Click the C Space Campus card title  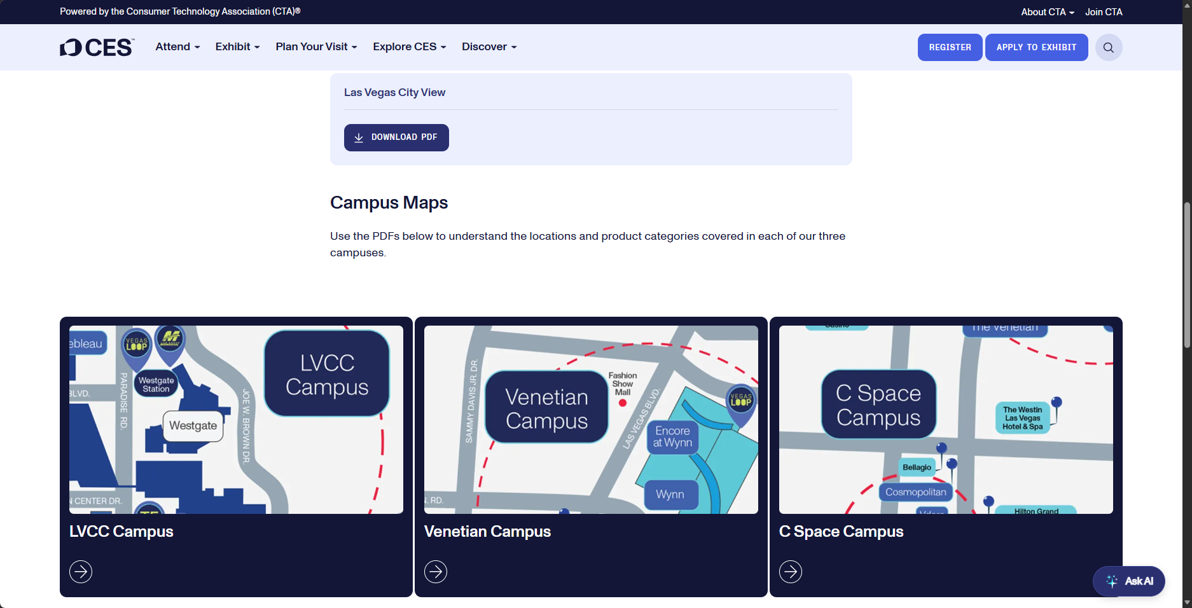(x=841, y=532)
